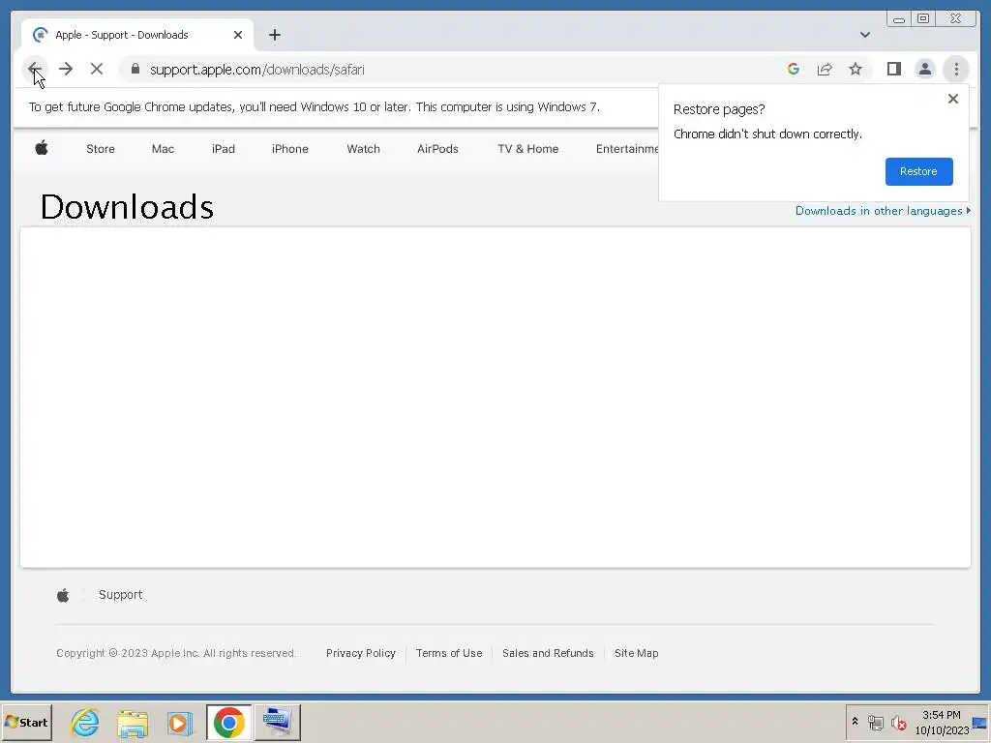The height and width of the screenshot is (743, 991).
Task: Expand the tab search dropdown arrow
Action: click(x=864, y=35)
